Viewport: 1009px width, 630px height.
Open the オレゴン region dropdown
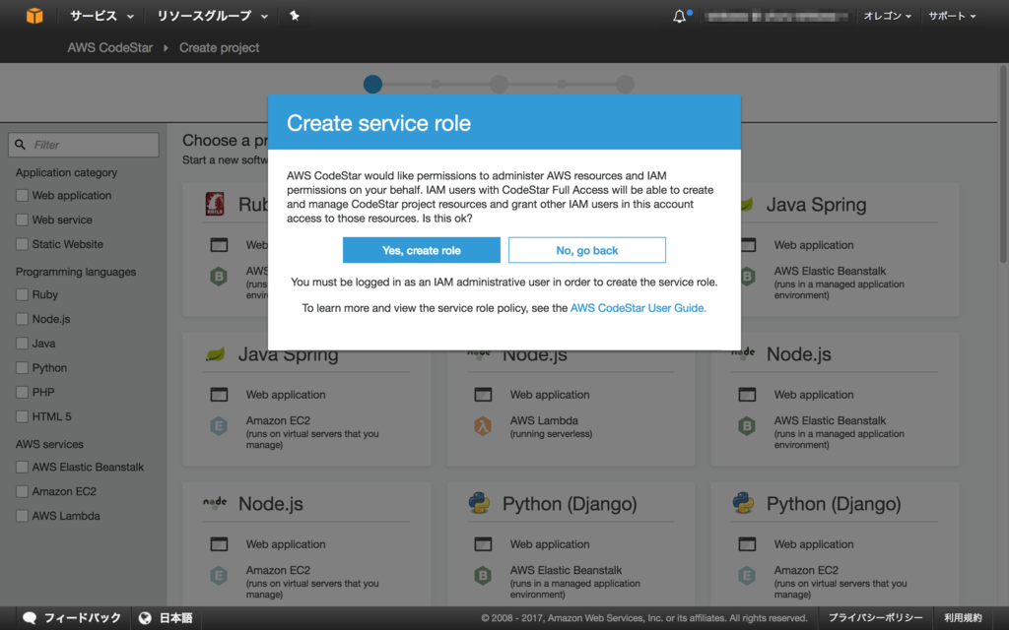click(887, 16)
